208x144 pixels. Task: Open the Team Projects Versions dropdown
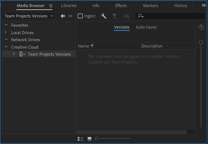click(x=29, y=16)
